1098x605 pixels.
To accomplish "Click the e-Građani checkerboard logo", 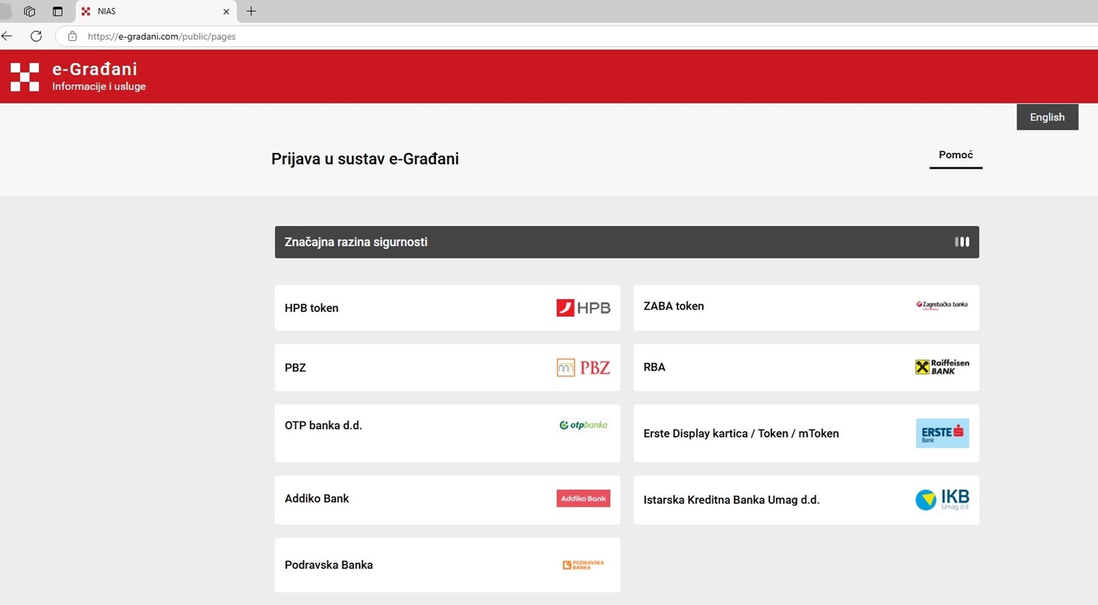I will click(x=25, y=77).
